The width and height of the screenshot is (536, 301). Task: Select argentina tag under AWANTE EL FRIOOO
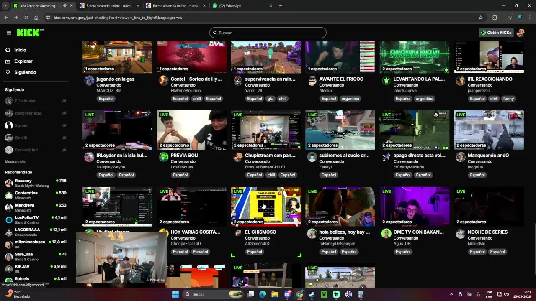point(350,99)
